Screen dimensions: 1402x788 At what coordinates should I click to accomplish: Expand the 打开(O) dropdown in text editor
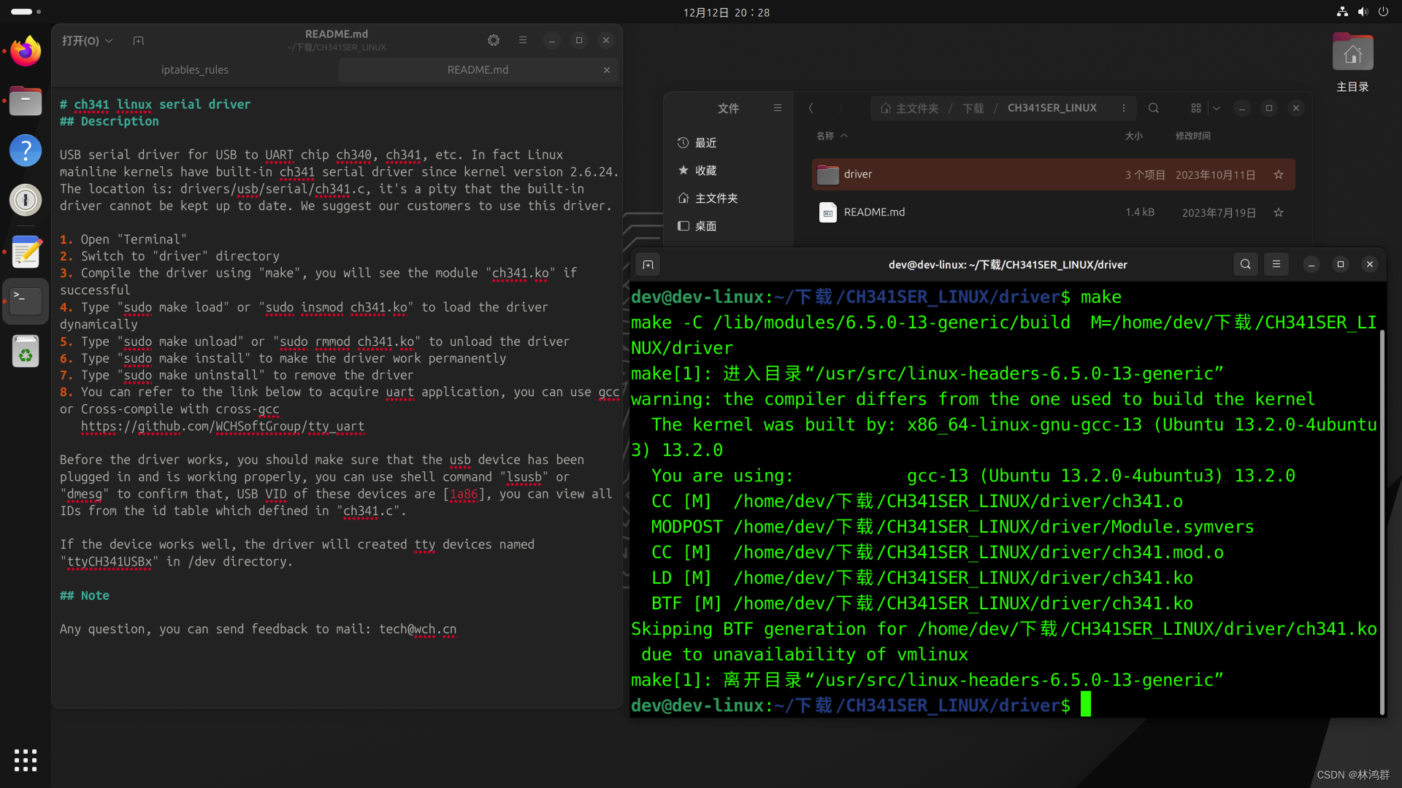tap(88, 41)
